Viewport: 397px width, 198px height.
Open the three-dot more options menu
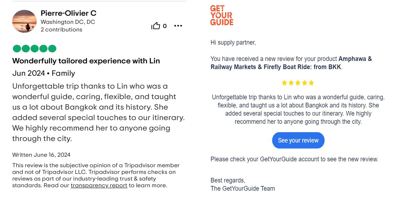178,26
